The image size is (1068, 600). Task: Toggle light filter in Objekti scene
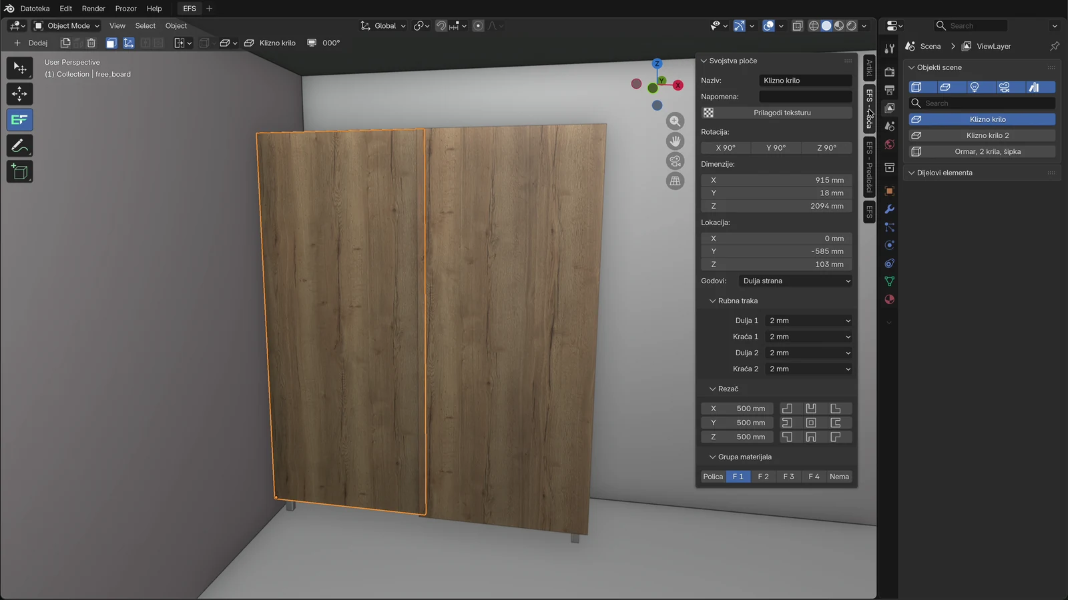click(975, 87)
